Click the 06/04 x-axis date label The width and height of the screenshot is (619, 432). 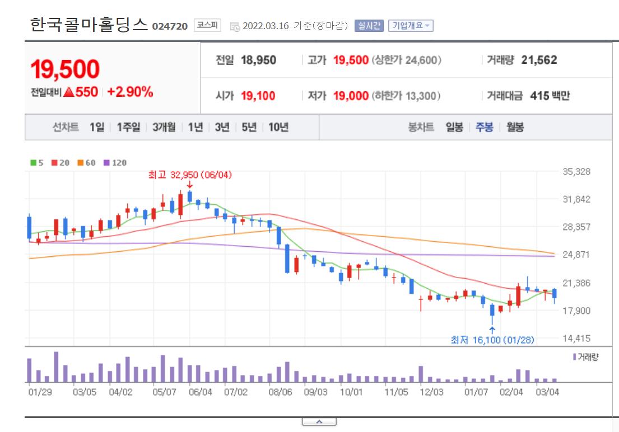click(201, 392)
